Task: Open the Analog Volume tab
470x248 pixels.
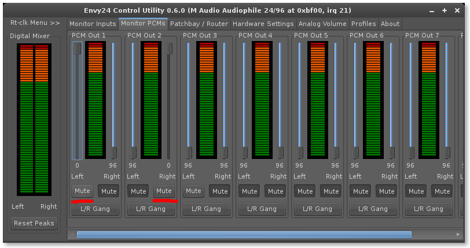Action: click(x=322, y=24)
